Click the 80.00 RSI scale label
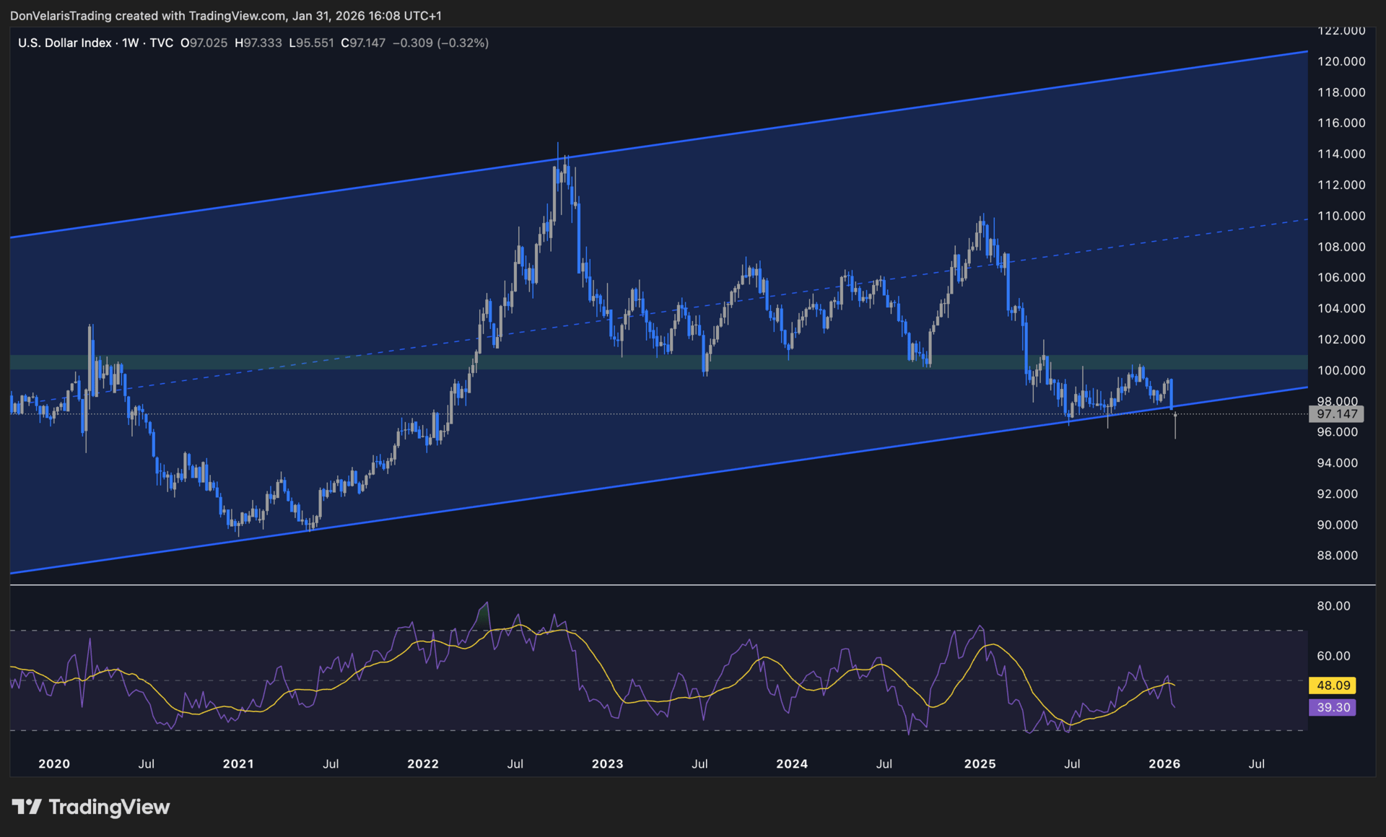The height and width of the screenshot is (837, 1386). [x=1333, y=606]
